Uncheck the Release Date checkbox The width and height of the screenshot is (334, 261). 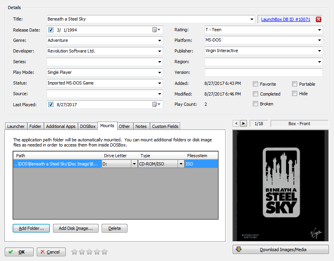pos(51,30)
